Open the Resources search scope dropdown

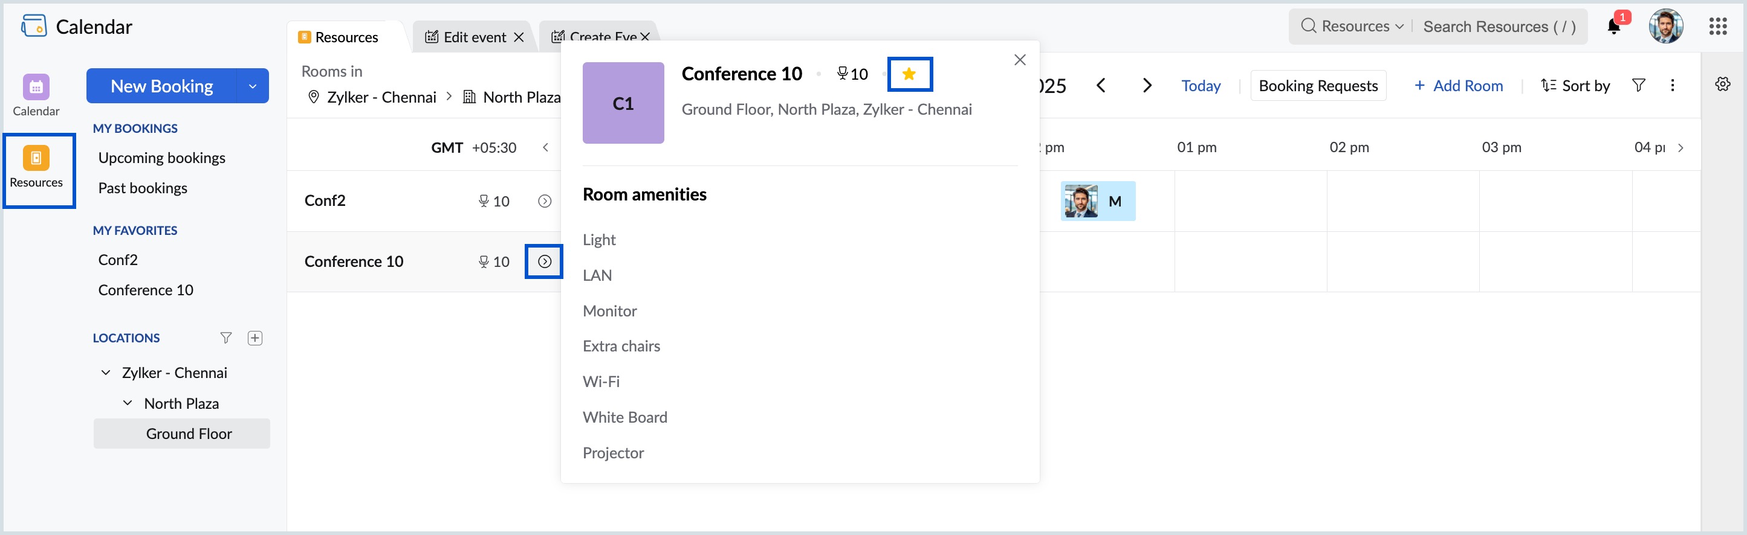(1353, 27)
